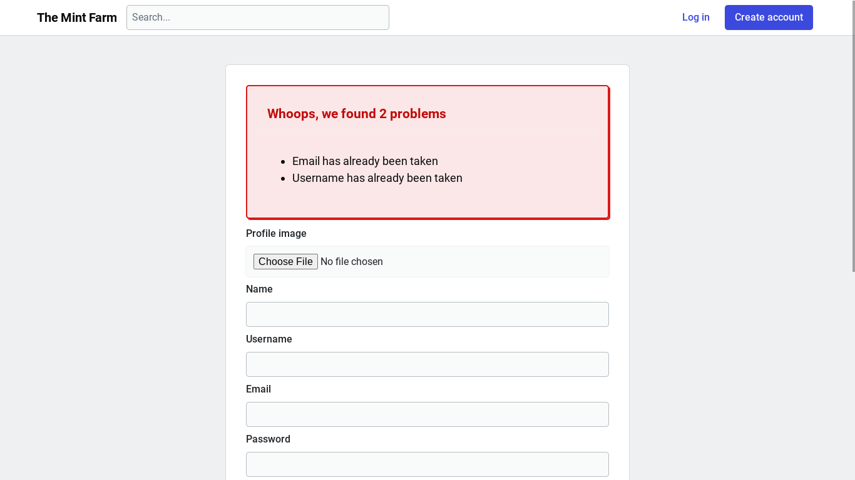855x480 pixels.
Task: Open the Log in page
Action: (695, 17)
